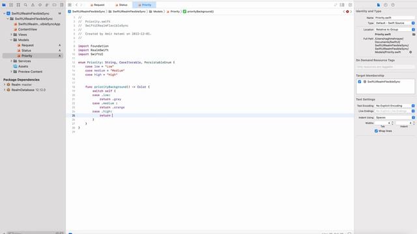Open the Find navigator magnifier icon

coord(25,5)
